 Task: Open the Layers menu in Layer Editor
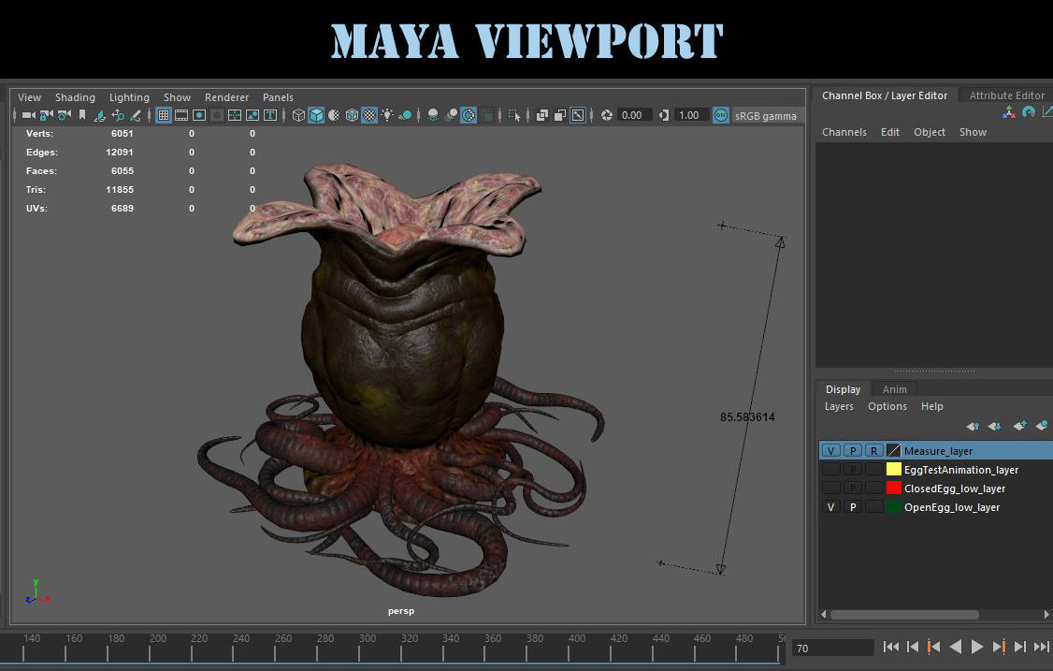(x=839, y=406)
